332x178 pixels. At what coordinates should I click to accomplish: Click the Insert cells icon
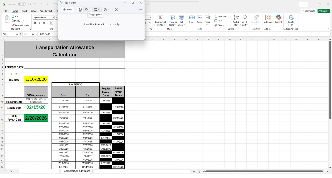click(x=192, y=18)
